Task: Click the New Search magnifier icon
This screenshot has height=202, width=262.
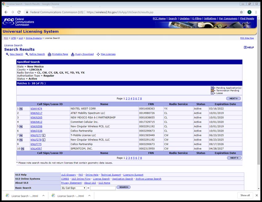Action: pyautogui.click(x=7, y=54)
